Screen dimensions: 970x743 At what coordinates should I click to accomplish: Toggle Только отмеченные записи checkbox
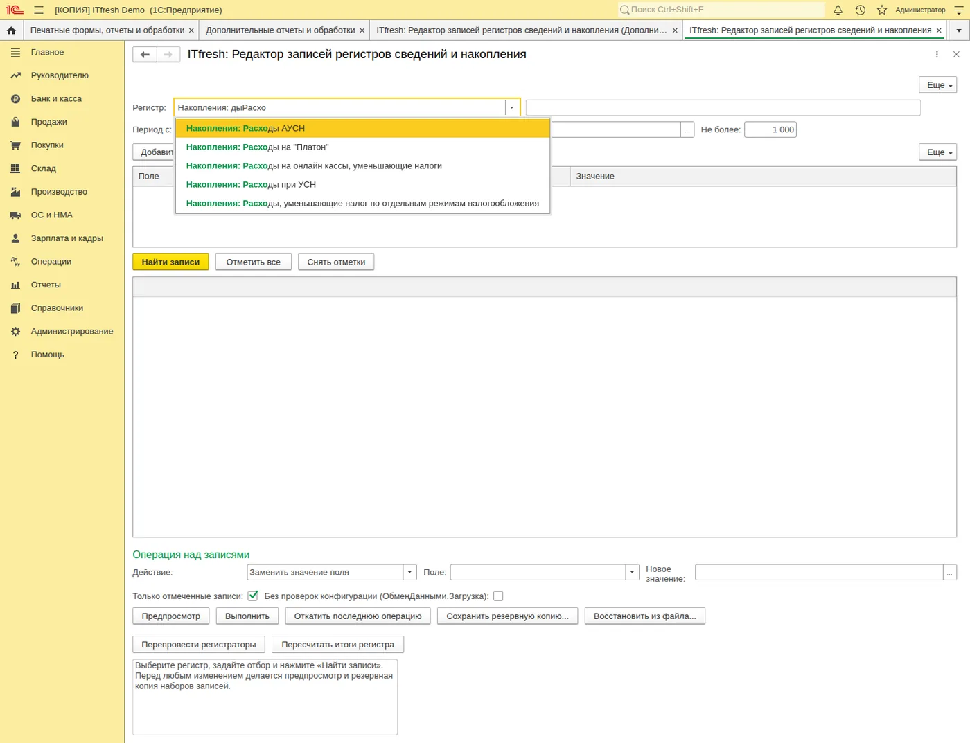(x=253, y=596)
